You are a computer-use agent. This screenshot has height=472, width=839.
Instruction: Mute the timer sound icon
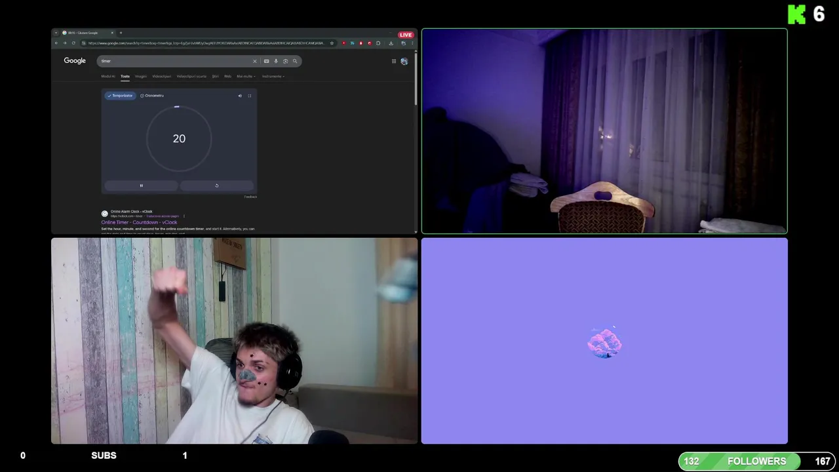pos(240,96)
